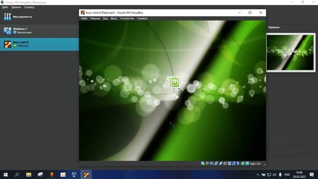Screen dimensions: 318x179
Task: Click the microphone tray icon
Action: [x=280, y=175]
